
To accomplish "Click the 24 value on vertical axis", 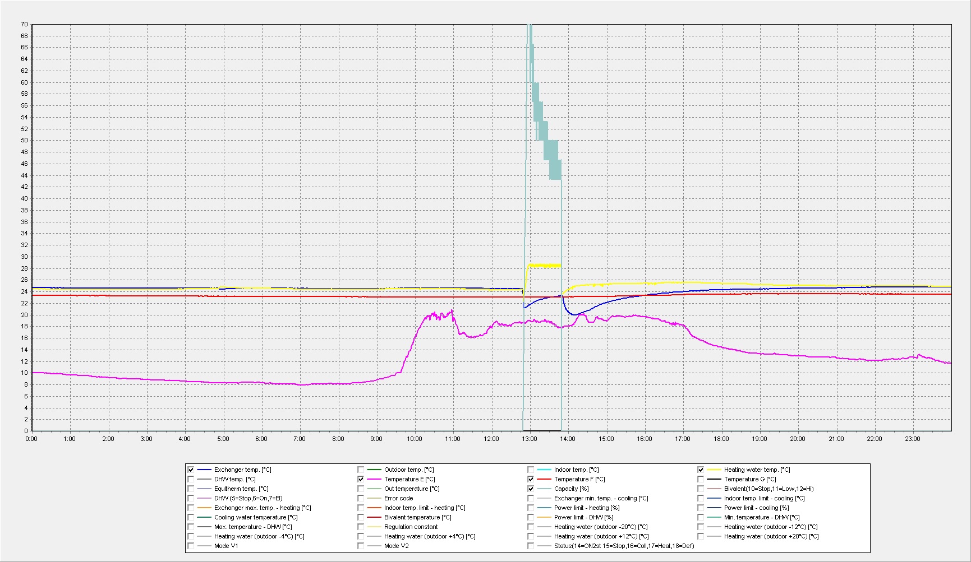I will (24, 291).
